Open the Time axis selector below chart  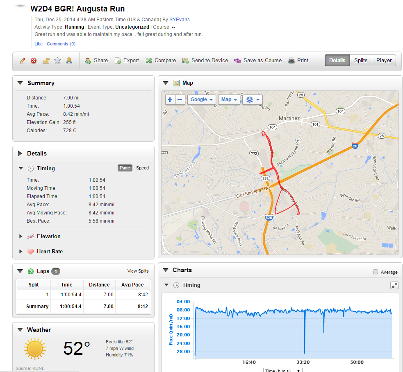click(282, 370)
